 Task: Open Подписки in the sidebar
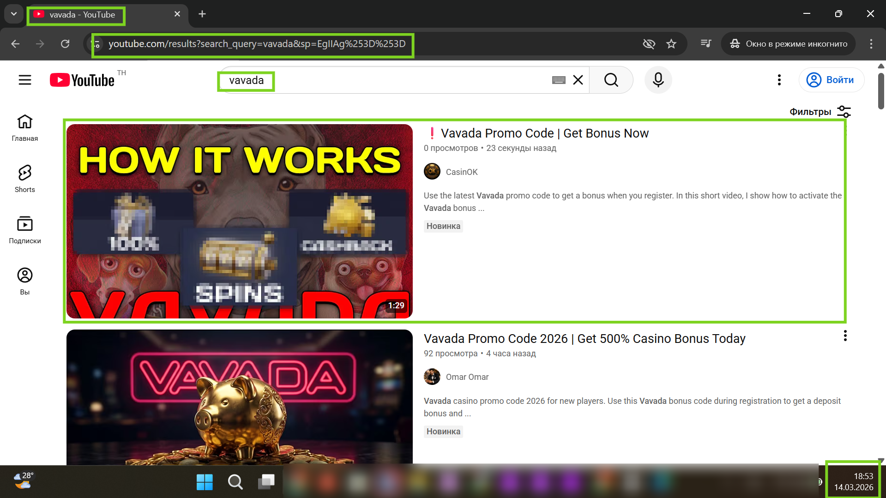click(x=25, y=230)
